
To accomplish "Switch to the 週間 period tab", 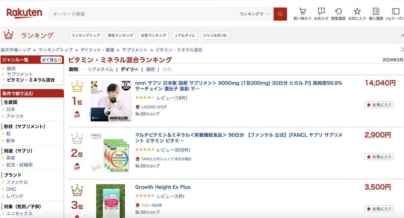I will (x=150, y=69).
